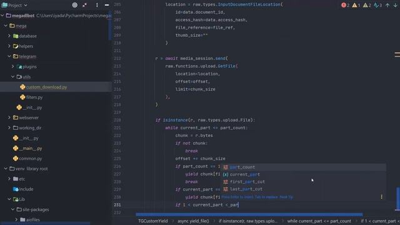Click the __init__.py file under mega
This screenshot has height=225, width=400.
pos(29,138)
